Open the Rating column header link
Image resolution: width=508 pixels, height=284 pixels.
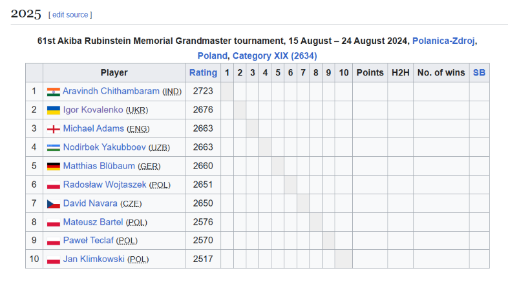click(203, 73)
